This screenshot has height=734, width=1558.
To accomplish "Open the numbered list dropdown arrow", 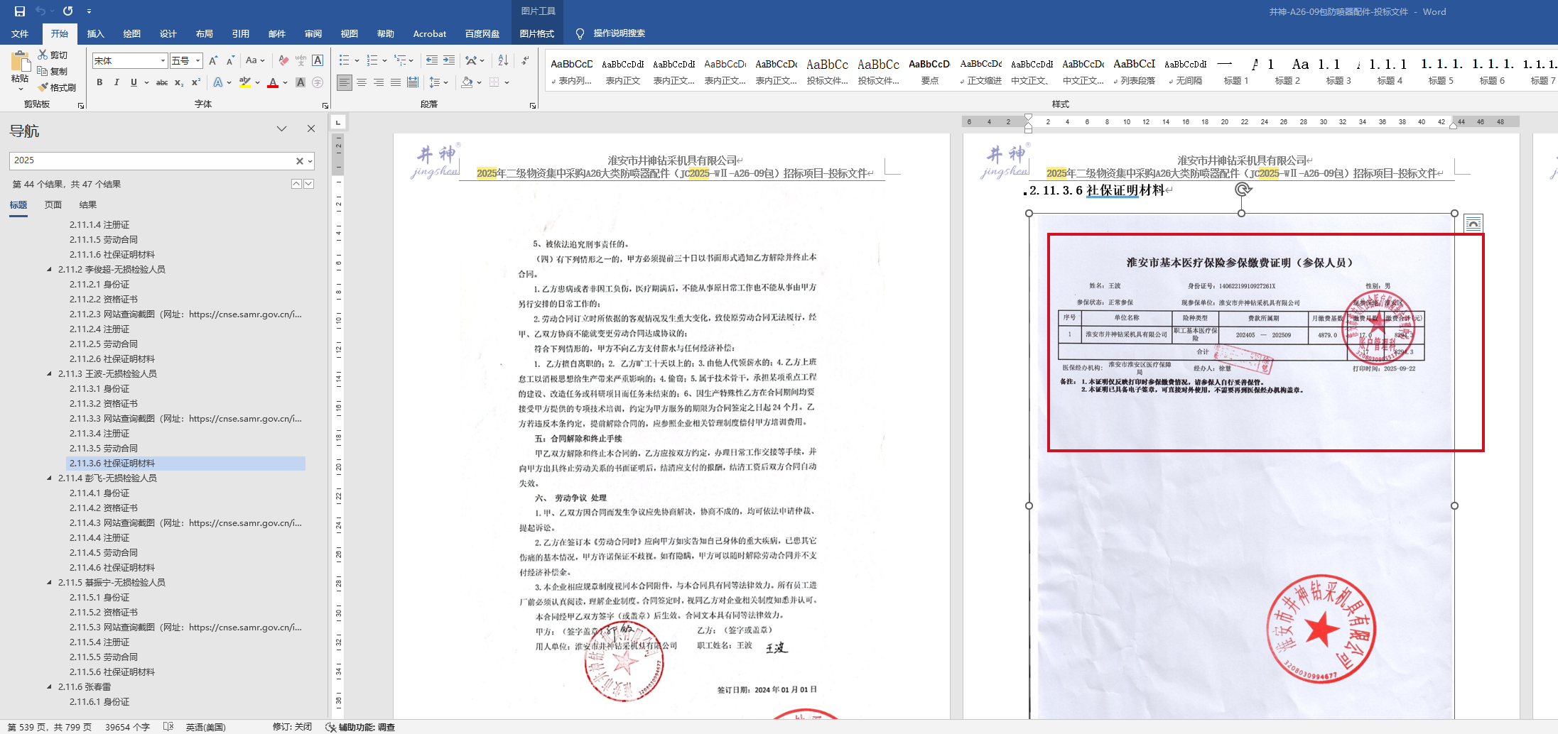I will tap(384, 60).
